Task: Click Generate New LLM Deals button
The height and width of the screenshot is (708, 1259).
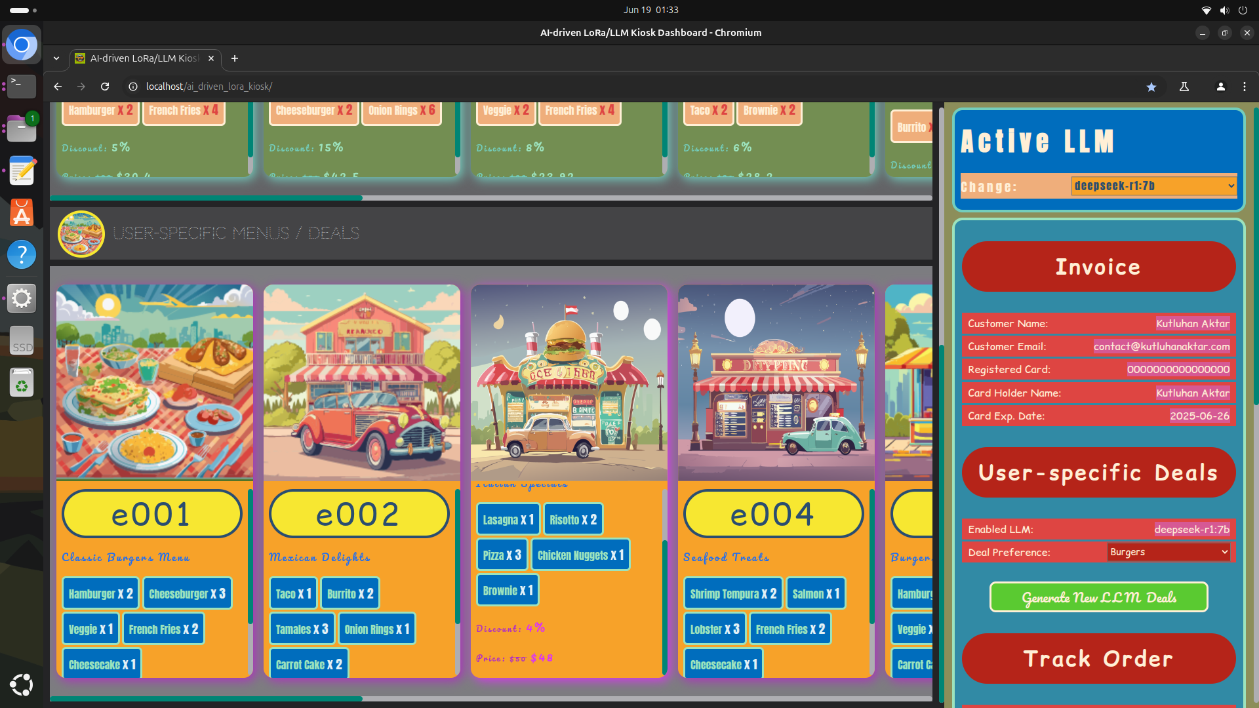Action: pyautogui.click(x=1098, y=597)
